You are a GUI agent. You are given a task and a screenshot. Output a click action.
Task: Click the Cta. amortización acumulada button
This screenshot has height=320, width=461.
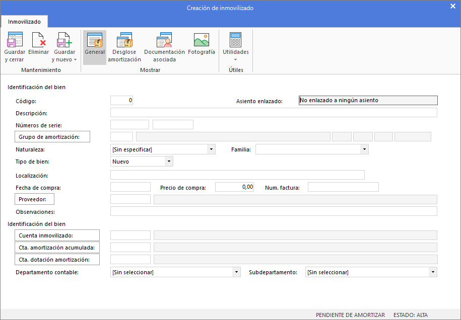[x=57, y=248]
